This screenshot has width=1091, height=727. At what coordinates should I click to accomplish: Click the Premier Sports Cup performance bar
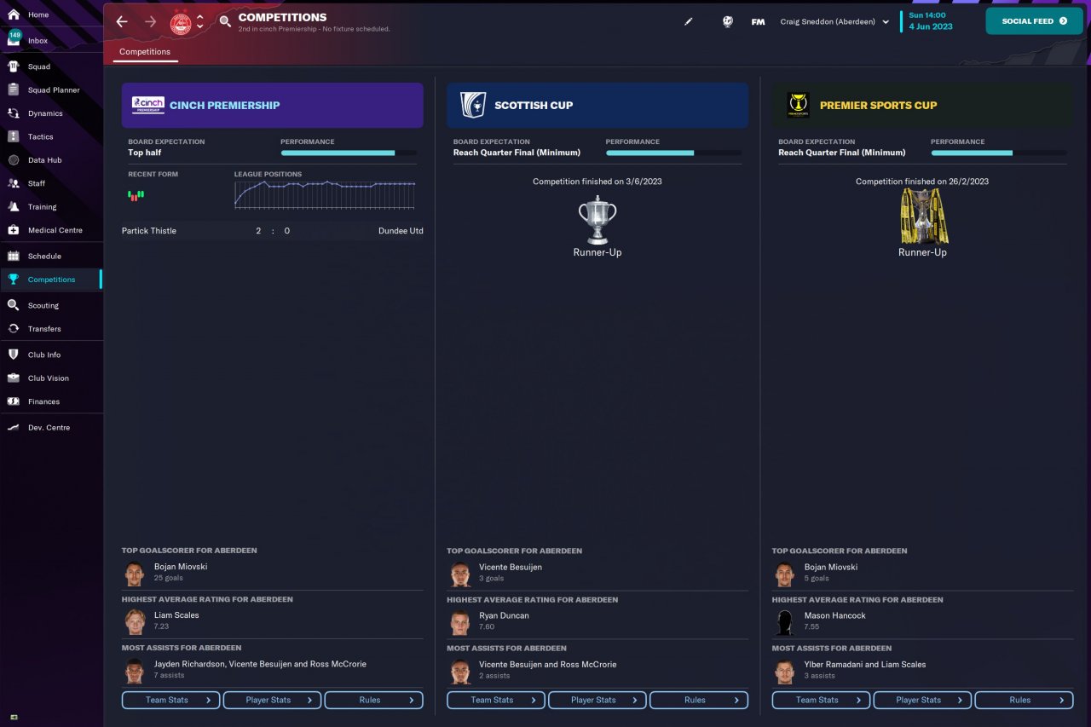point(998,153)
